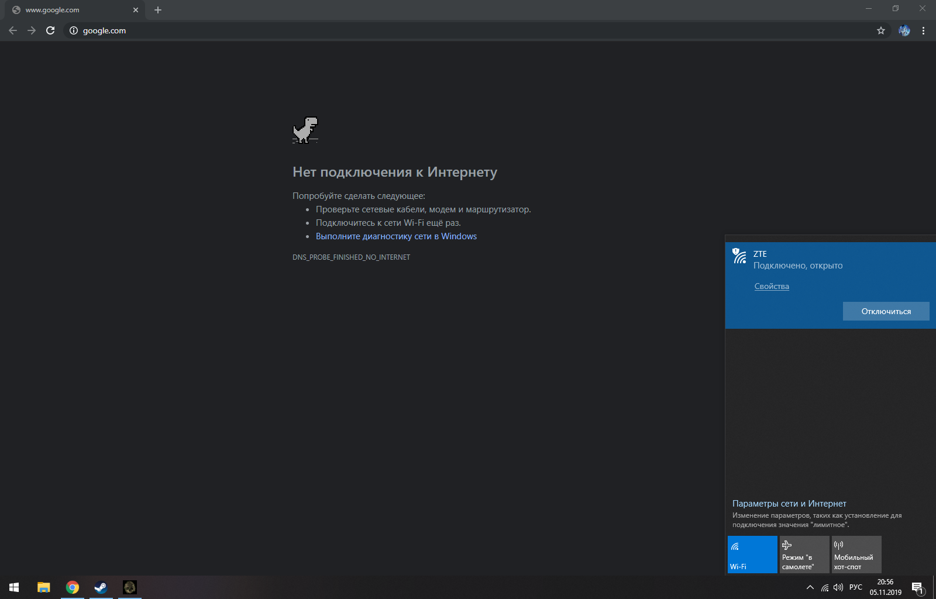Select the www.google.com tab

point(75,10)
